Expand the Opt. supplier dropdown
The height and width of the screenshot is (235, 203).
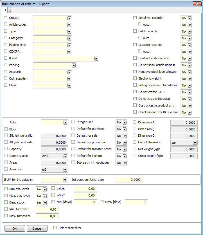click(69, 79)
